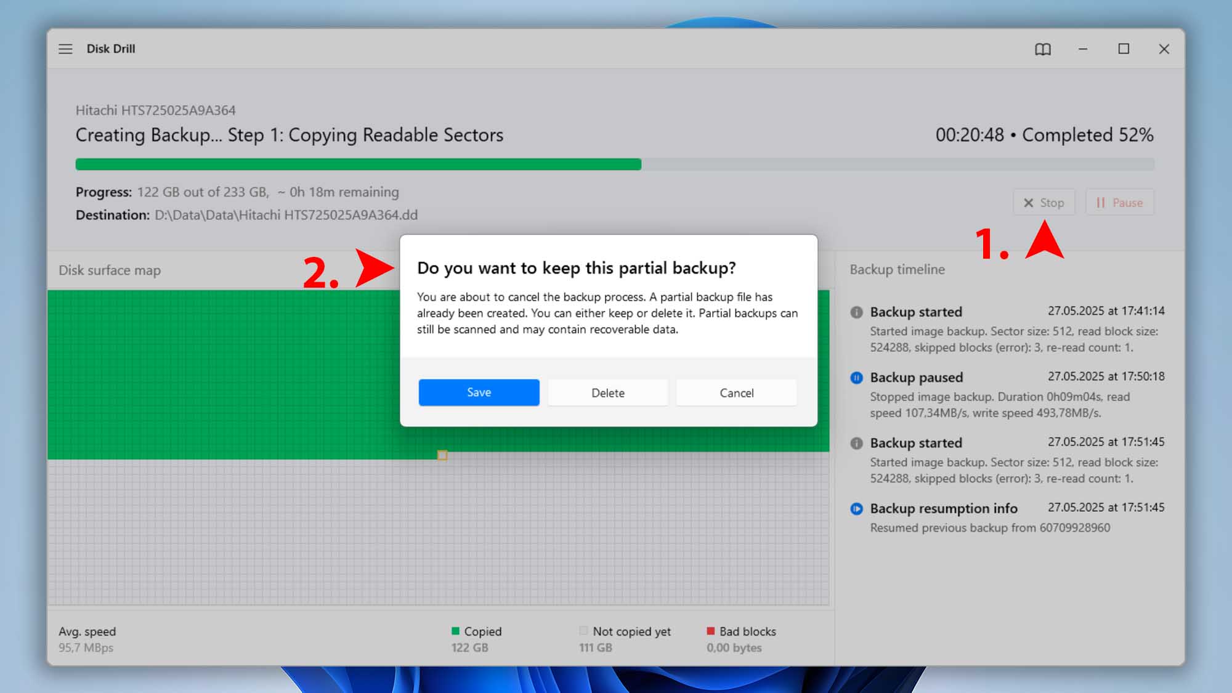Click the 'Resumed previous backup from 60709928960' text
This screenshot has width=1232, height=693.
tap(990, 528)
